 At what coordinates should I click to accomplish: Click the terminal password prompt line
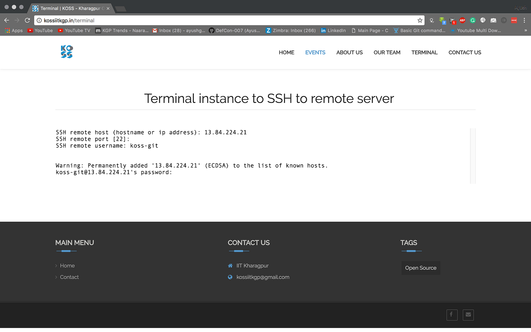pos(114,172)
